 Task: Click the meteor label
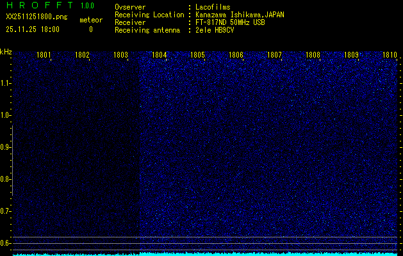point(90,20)
